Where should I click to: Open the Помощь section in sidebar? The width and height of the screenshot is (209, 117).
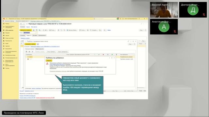[7, 68]
